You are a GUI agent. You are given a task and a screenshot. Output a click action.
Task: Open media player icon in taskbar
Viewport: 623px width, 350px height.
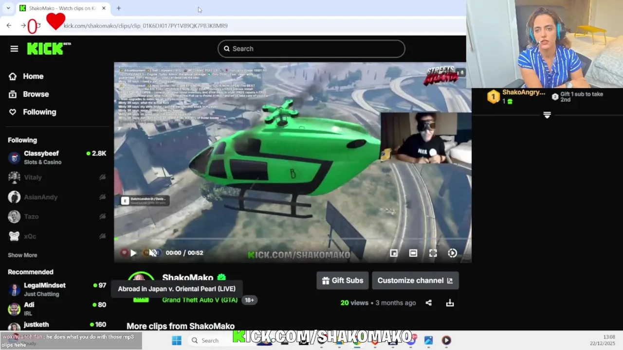point(446,340)
